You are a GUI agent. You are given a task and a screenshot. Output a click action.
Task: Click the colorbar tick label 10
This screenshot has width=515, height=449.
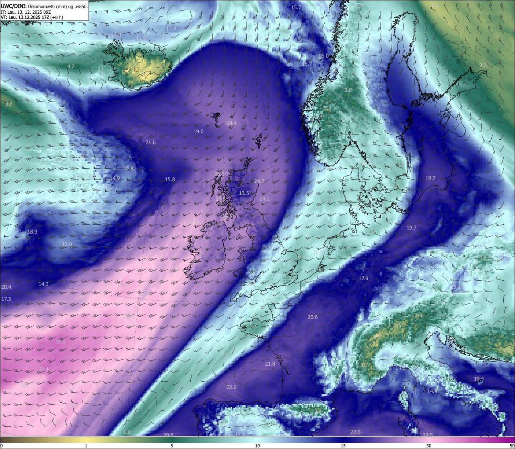point(257,446)
